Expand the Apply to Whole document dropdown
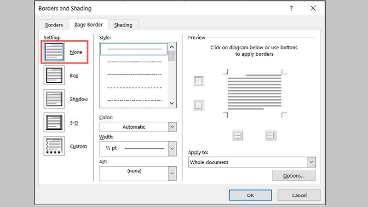The width and height of the screenshot is (368, 207). 311,162
